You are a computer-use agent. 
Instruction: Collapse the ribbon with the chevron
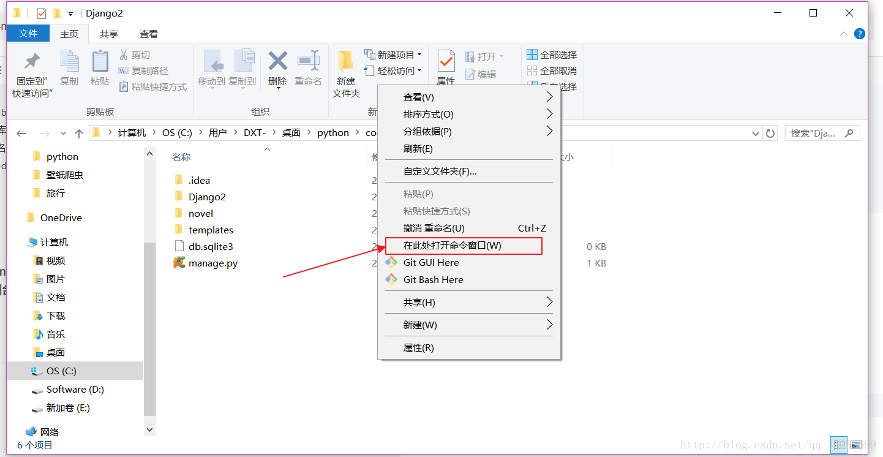point(844,34)
